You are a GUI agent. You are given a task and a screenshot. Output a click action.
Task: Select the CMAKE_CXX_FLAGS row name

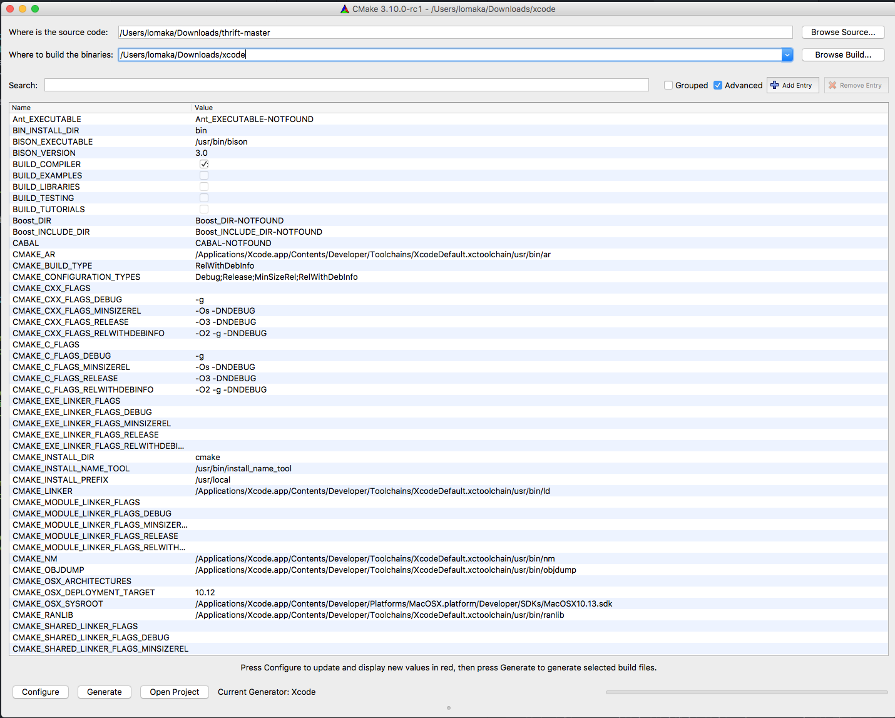(x=51, y=288)
